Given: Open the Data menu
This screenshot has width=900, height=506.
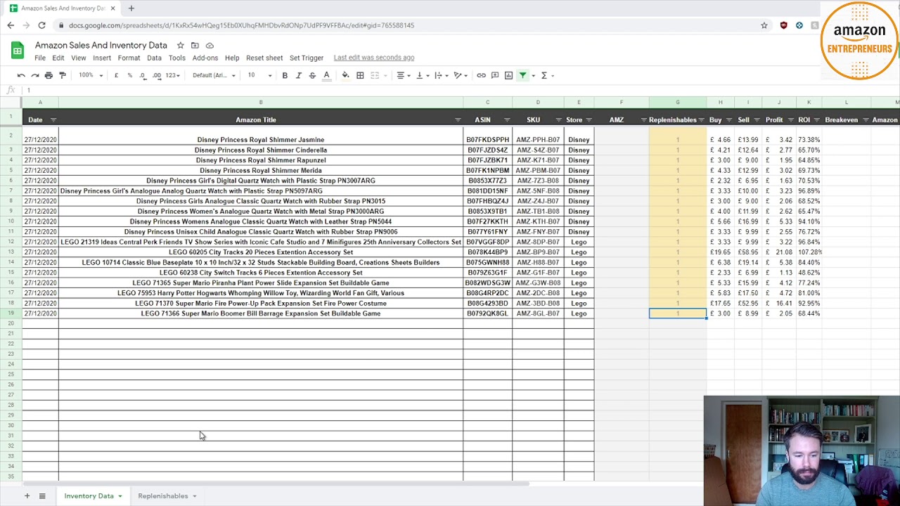Looking at the screenshot, I should (154, 58).
